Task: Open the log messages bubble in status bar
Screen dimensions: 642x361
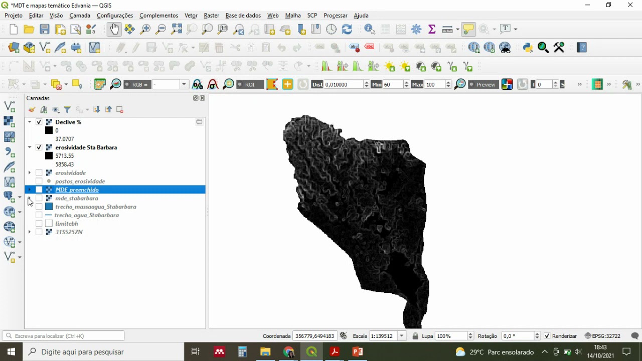Action: [x=634, y=336]
